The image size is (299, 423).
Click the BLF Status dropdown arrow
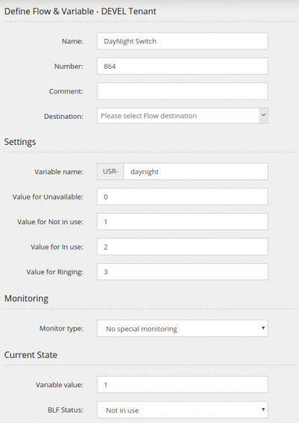263,410
